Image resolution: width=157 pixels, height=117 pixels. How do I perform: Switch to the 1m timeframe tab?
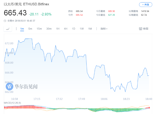(22, 29)
